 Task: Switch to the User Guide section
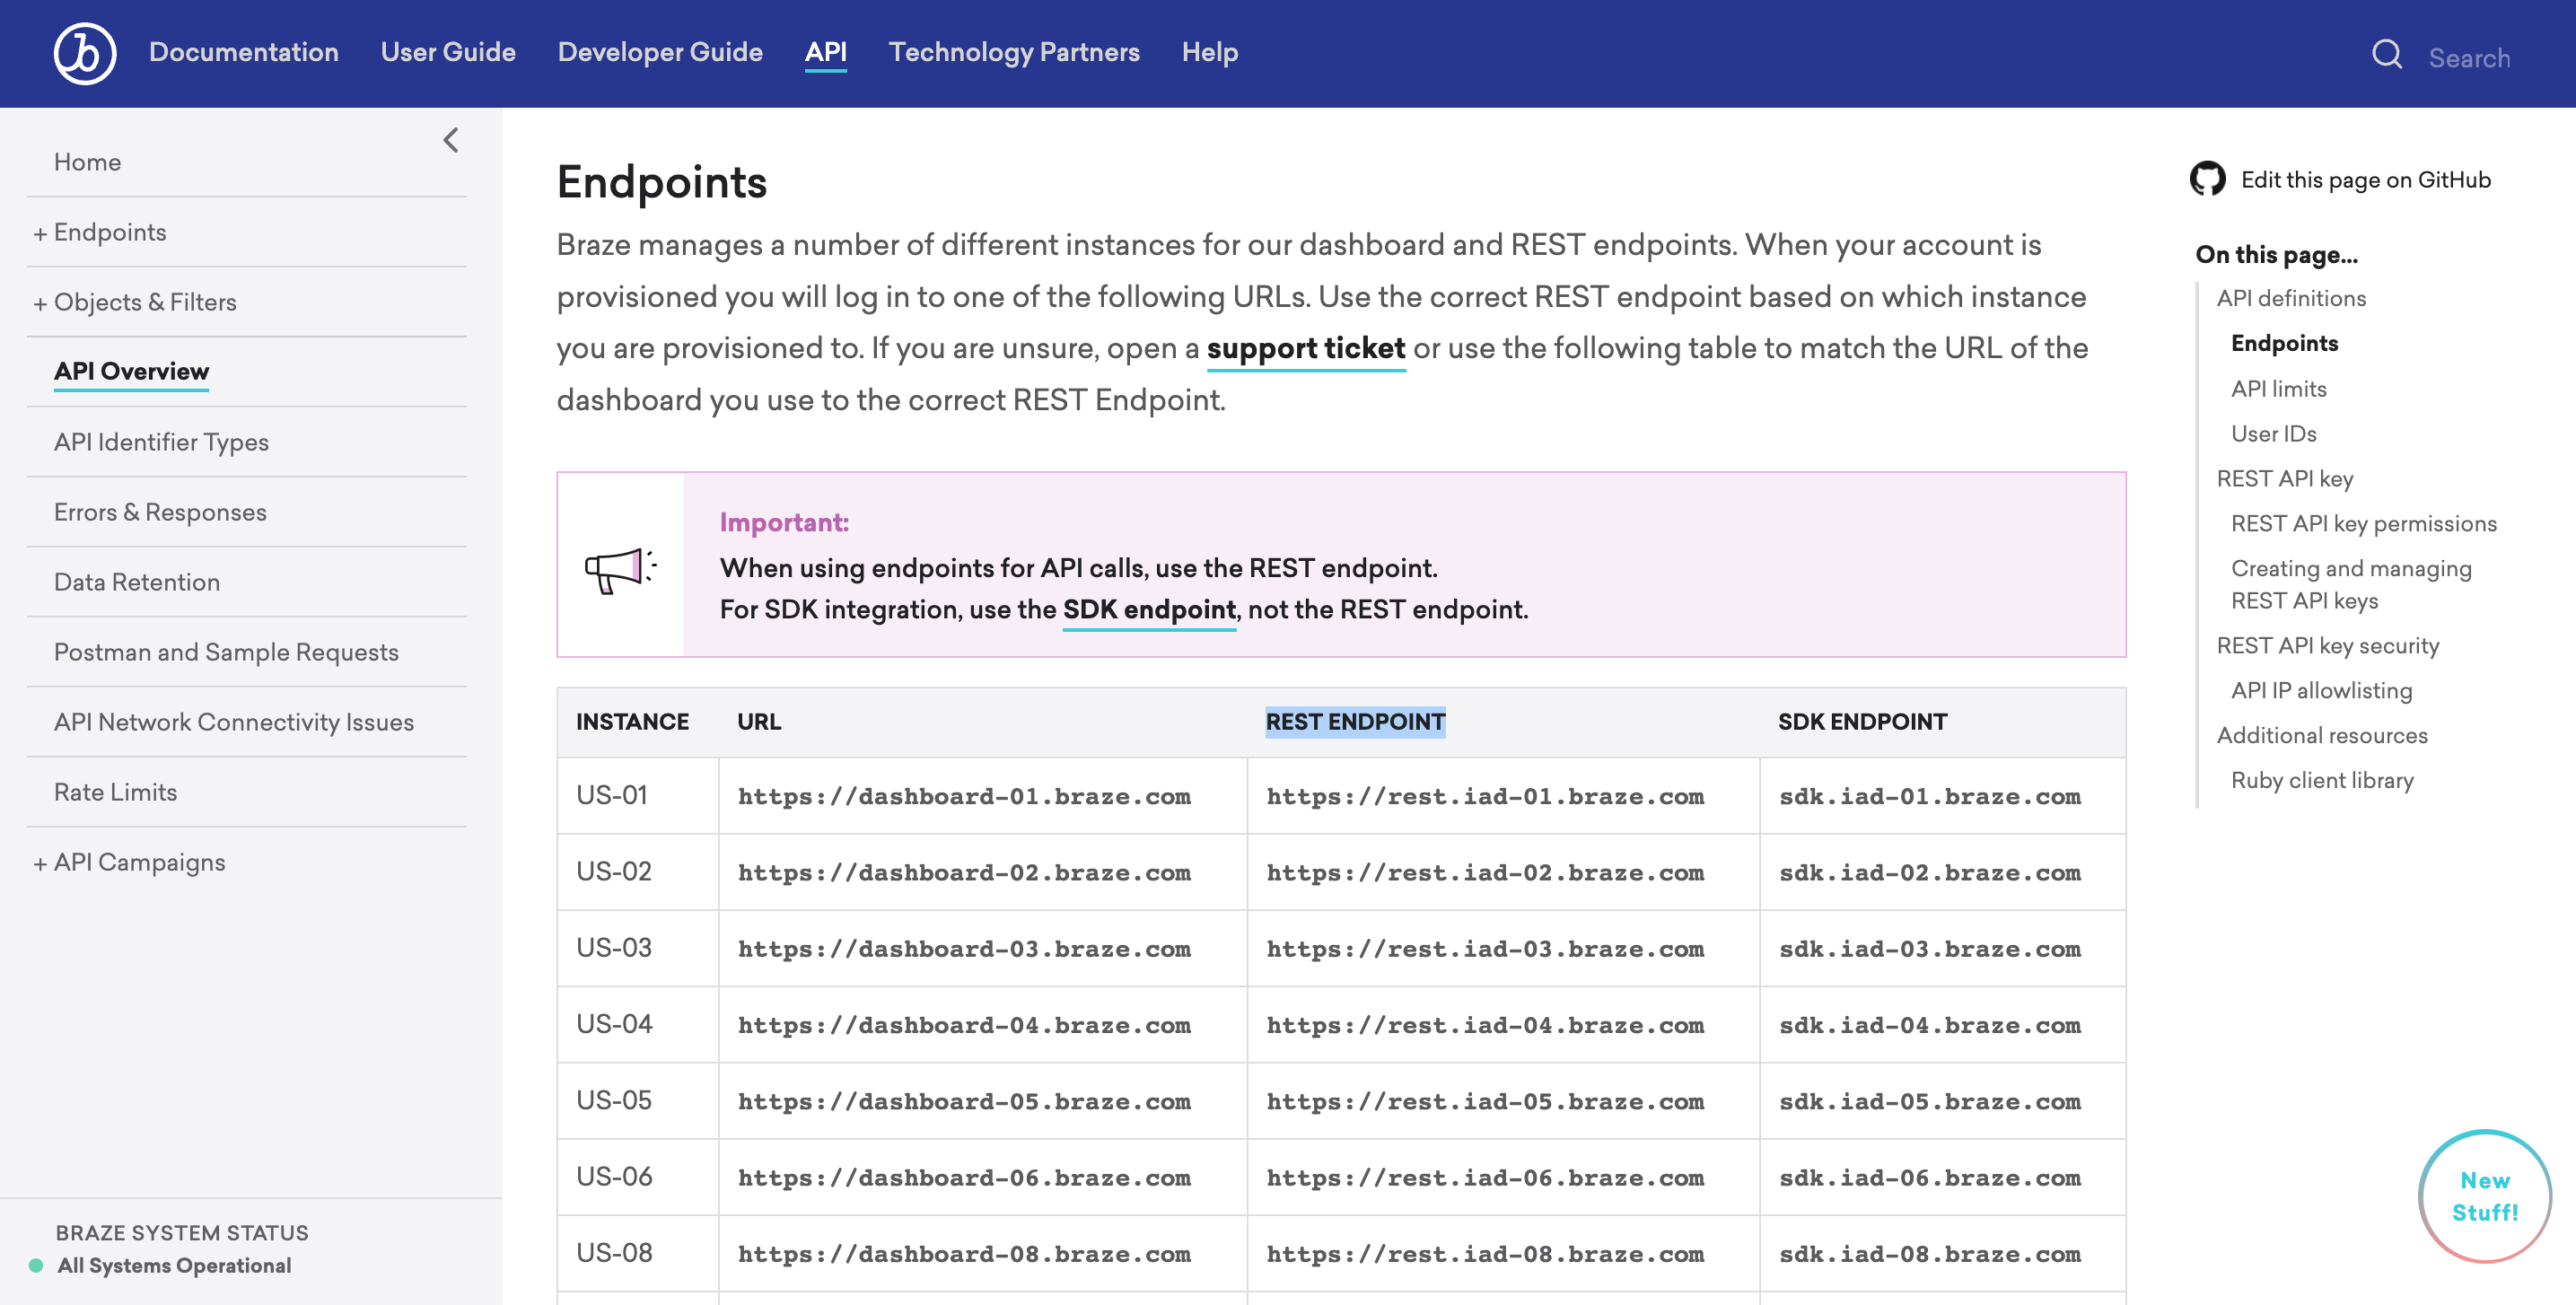click(x=448, y=52)
